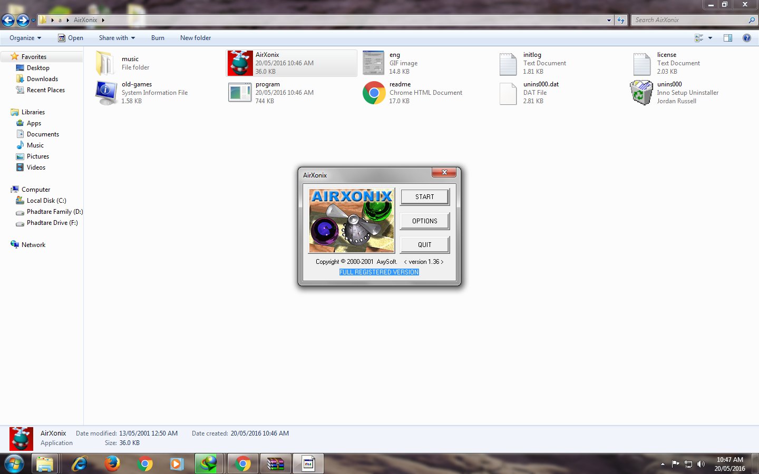The width and height of the screenshot is (759, 474).
Task: Click the AirXonix breadcrumb in address bar
Action: pyautogui.click(x=85, y=20)
